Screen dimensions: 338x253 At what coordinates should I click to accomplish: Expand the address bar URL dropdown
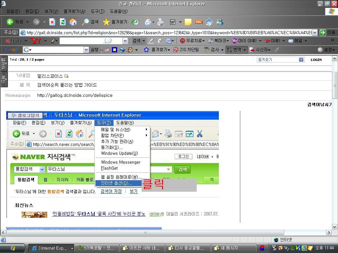point(315,33)
